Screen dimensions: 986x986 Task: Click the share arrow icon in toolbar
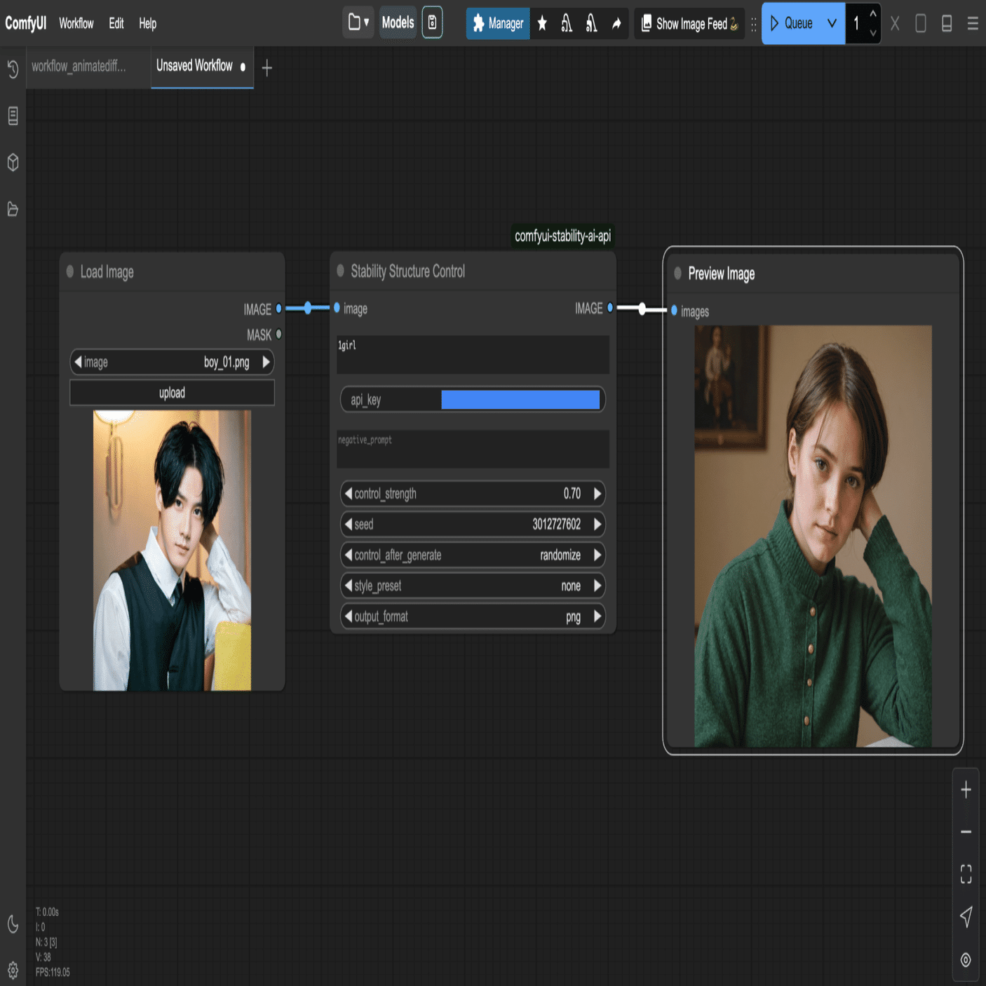point(616,24)
